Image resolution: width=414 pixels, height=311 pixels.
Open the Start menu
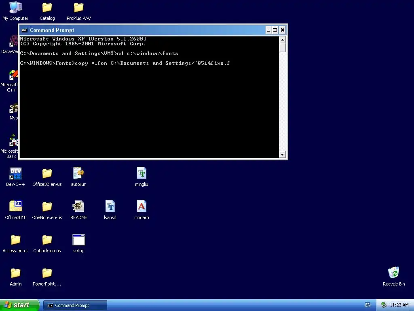[19, 305]
